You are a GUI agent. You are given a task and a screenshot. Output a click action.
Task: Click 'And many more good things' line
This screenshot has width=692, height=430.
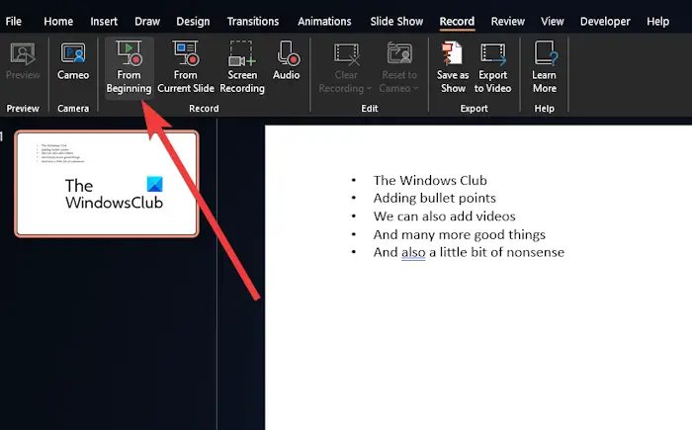tap(460, 234)
